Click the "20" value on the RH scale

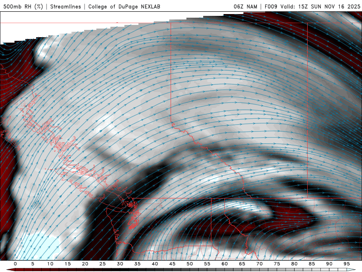point(85,264)
